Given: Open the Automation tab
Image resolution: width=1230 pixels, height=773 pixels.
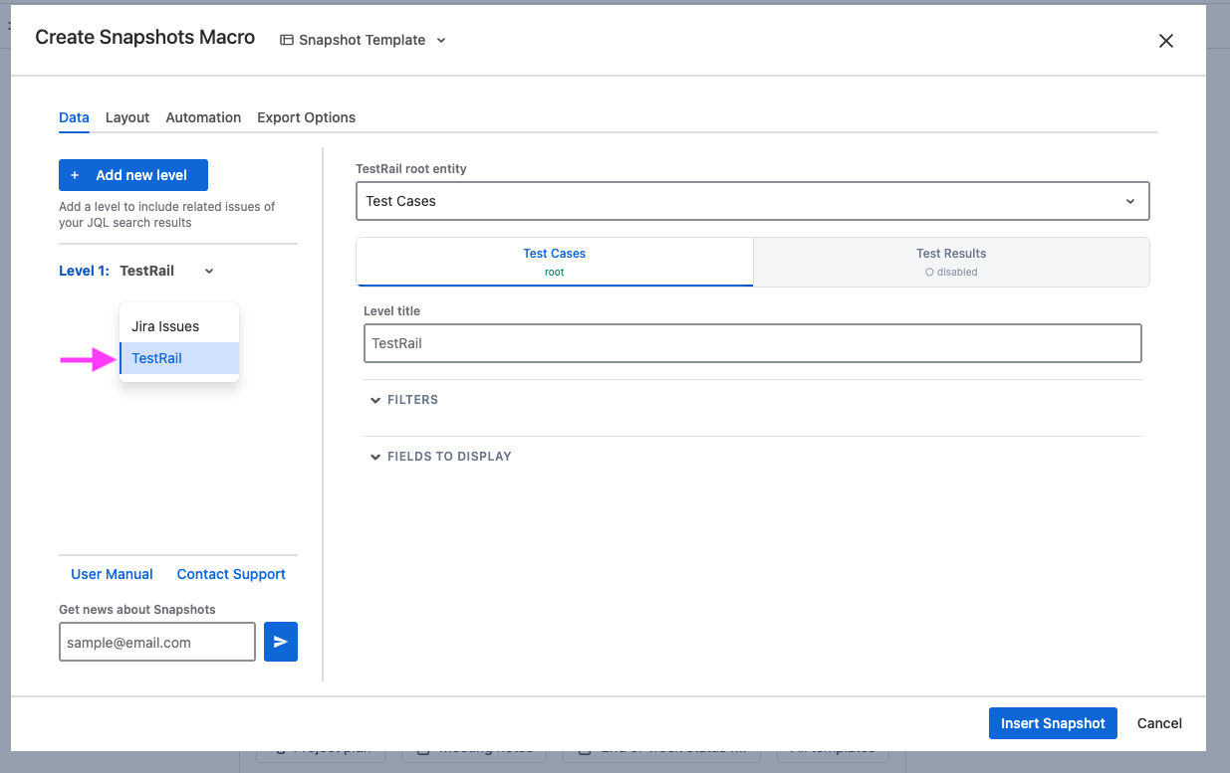Looking at the screenshot, I should coord(203,117).
